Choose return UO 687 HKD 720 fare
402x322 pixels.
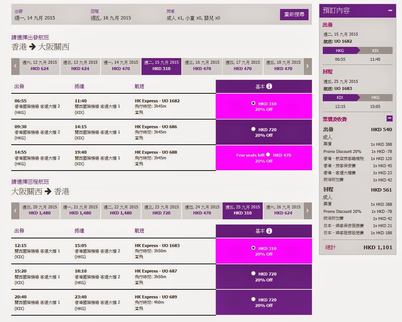coord(253,273)
